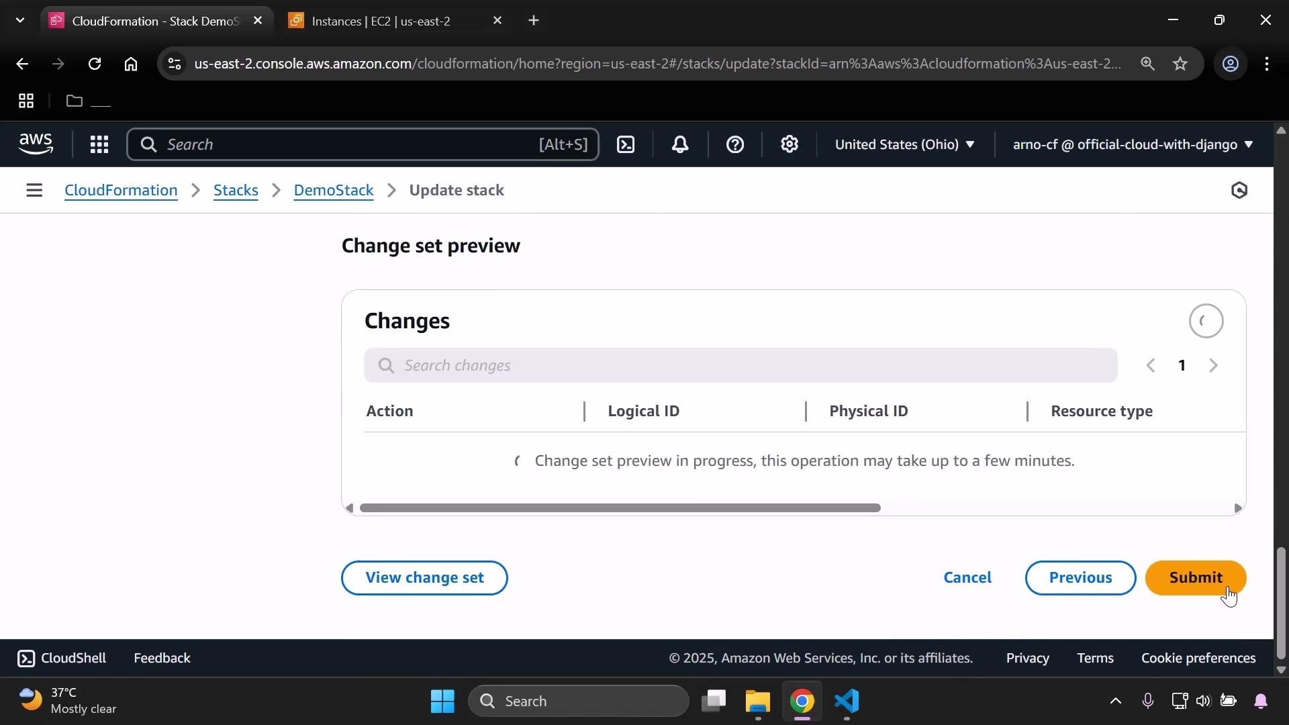The height and width of the screenshot is (725, 1289).
Task: Click right arrow of Changes horizontal scrollbar
Action: pyautogui.click(x=1238, y=509)
